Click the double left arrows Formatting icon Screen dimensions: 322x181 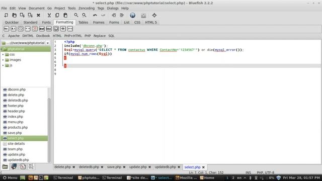click(x=42, y=29)
